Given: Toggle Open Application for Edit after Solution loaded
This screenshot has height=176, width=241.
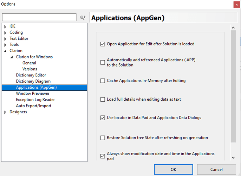Looking at the screenshot, I should 103,44.
